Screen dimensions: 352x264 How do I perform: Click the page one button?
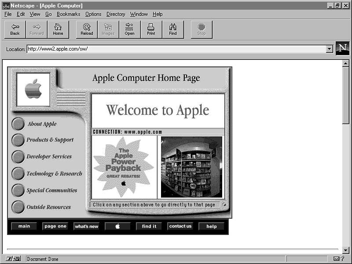click(55, 226)
